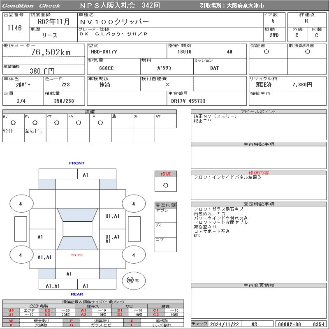
Task: Select the "U1" legend code
Action: [x=11, y=315]
